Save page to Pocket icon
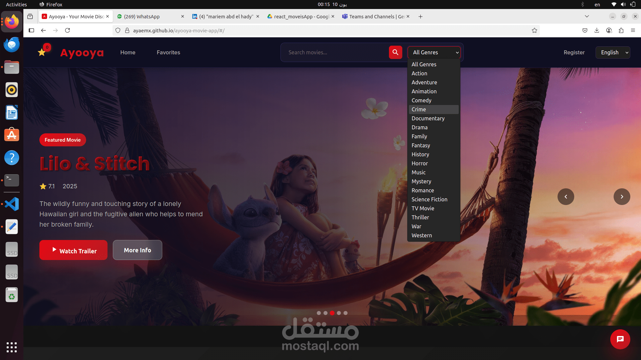641x360 pixels. point(585,30)
